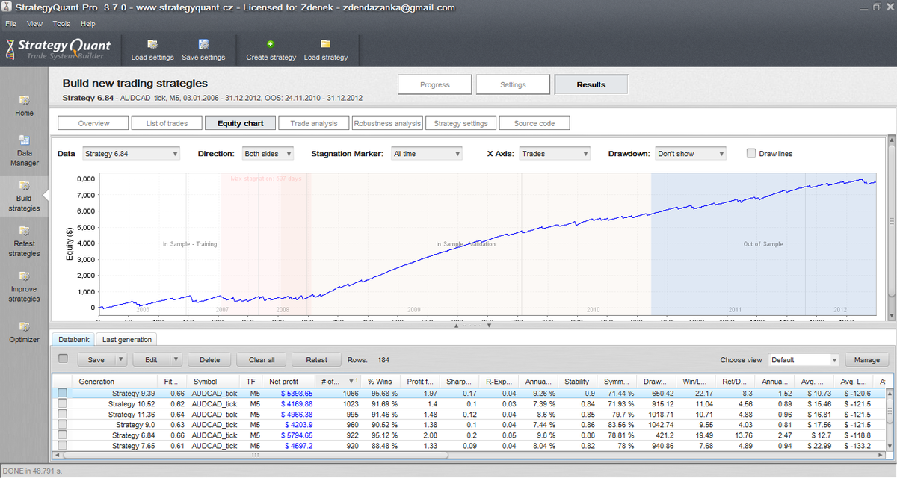This screenshot has width=897, height=478.
Task: Open the Improve strategies sidebar icon
Action: tap(25, 276)
